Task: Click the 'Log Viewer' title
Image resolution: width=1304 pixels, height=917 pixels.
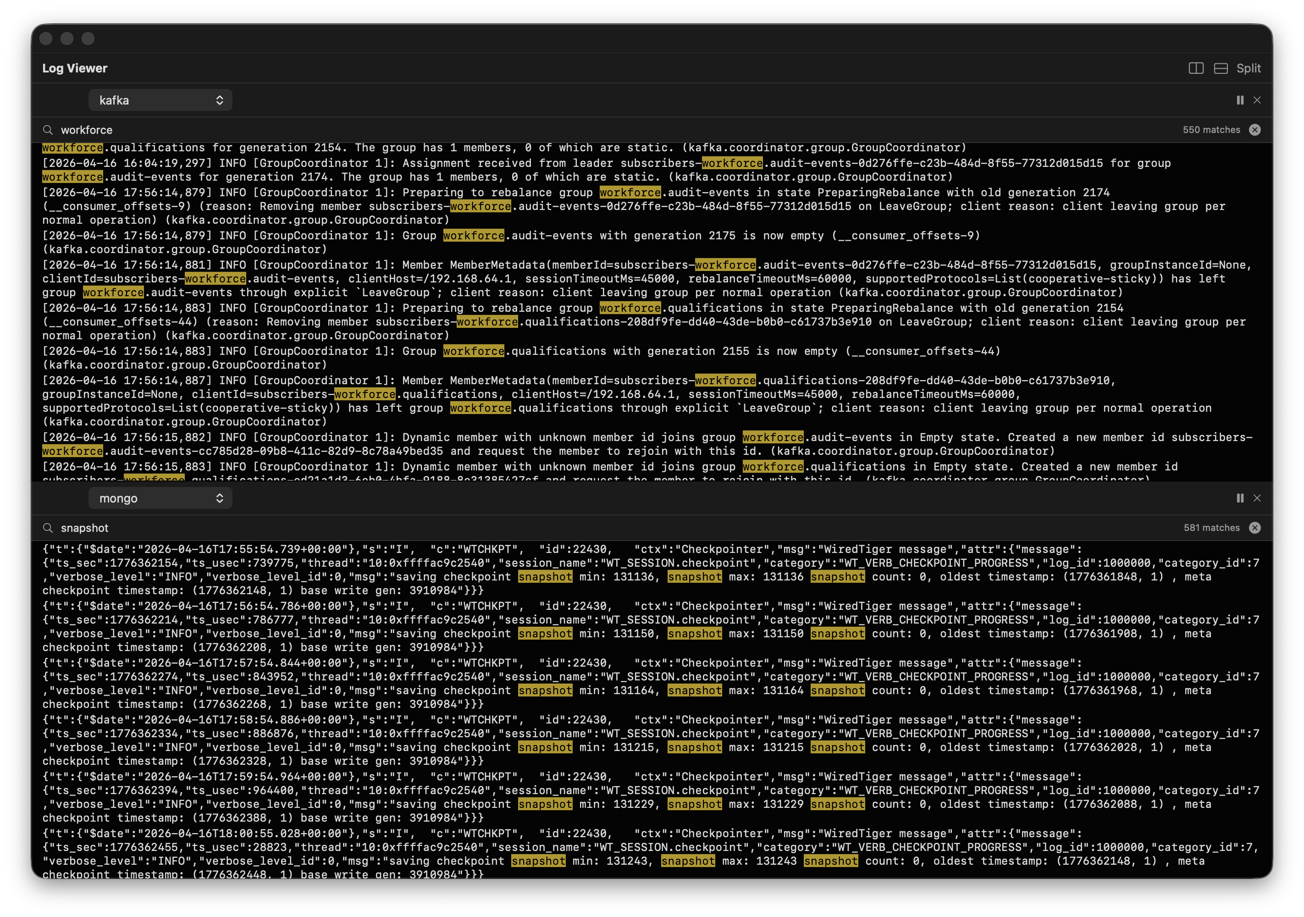Action: (x=74, y=68)
